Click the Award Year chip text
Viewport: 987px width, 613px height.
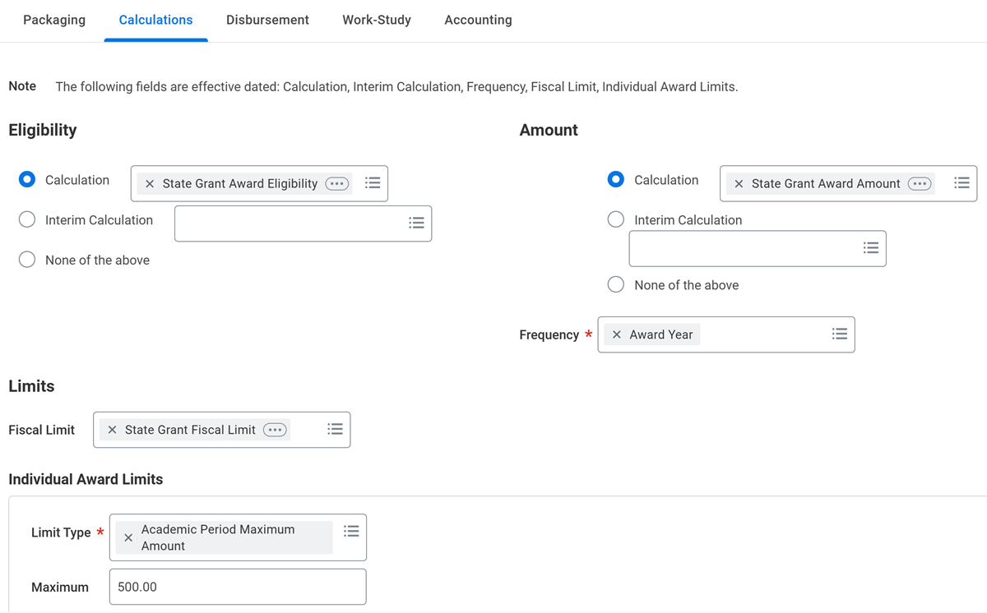coord(661,334)
